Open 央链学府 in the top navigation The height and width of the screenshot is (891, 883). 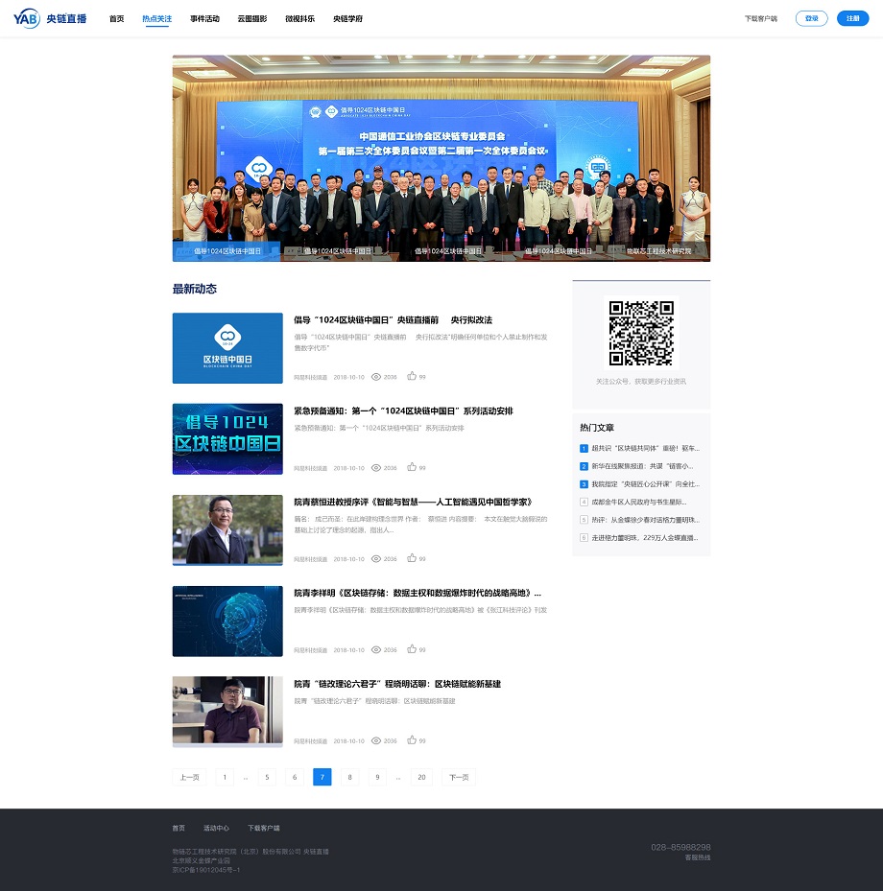348,19
